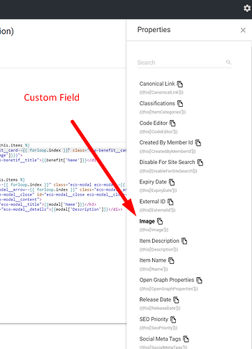
Task: Click the eco-modal__title code line
Action: point(48,205)
